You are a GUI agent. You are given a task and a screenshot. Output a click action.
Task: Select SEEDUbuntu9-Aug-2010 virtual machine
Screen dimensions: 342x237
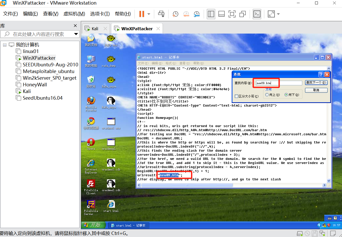[50, 65]
